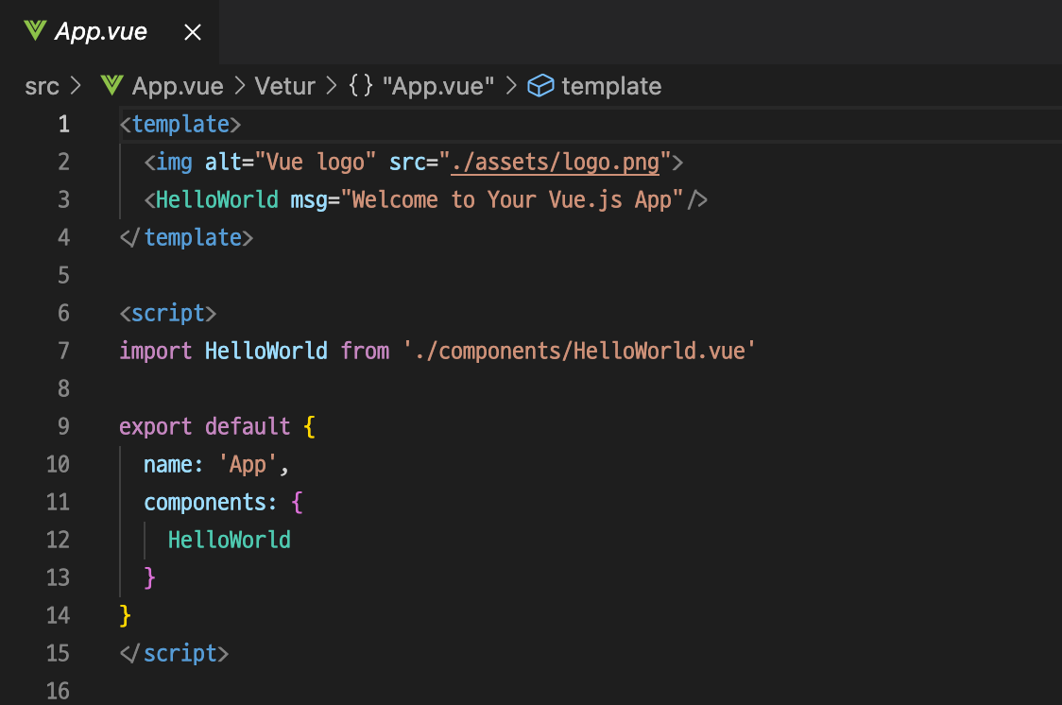Viewport: 1062px width, 705px height.
Task: Click line number 7 in gutter
Action: (63, 351)
